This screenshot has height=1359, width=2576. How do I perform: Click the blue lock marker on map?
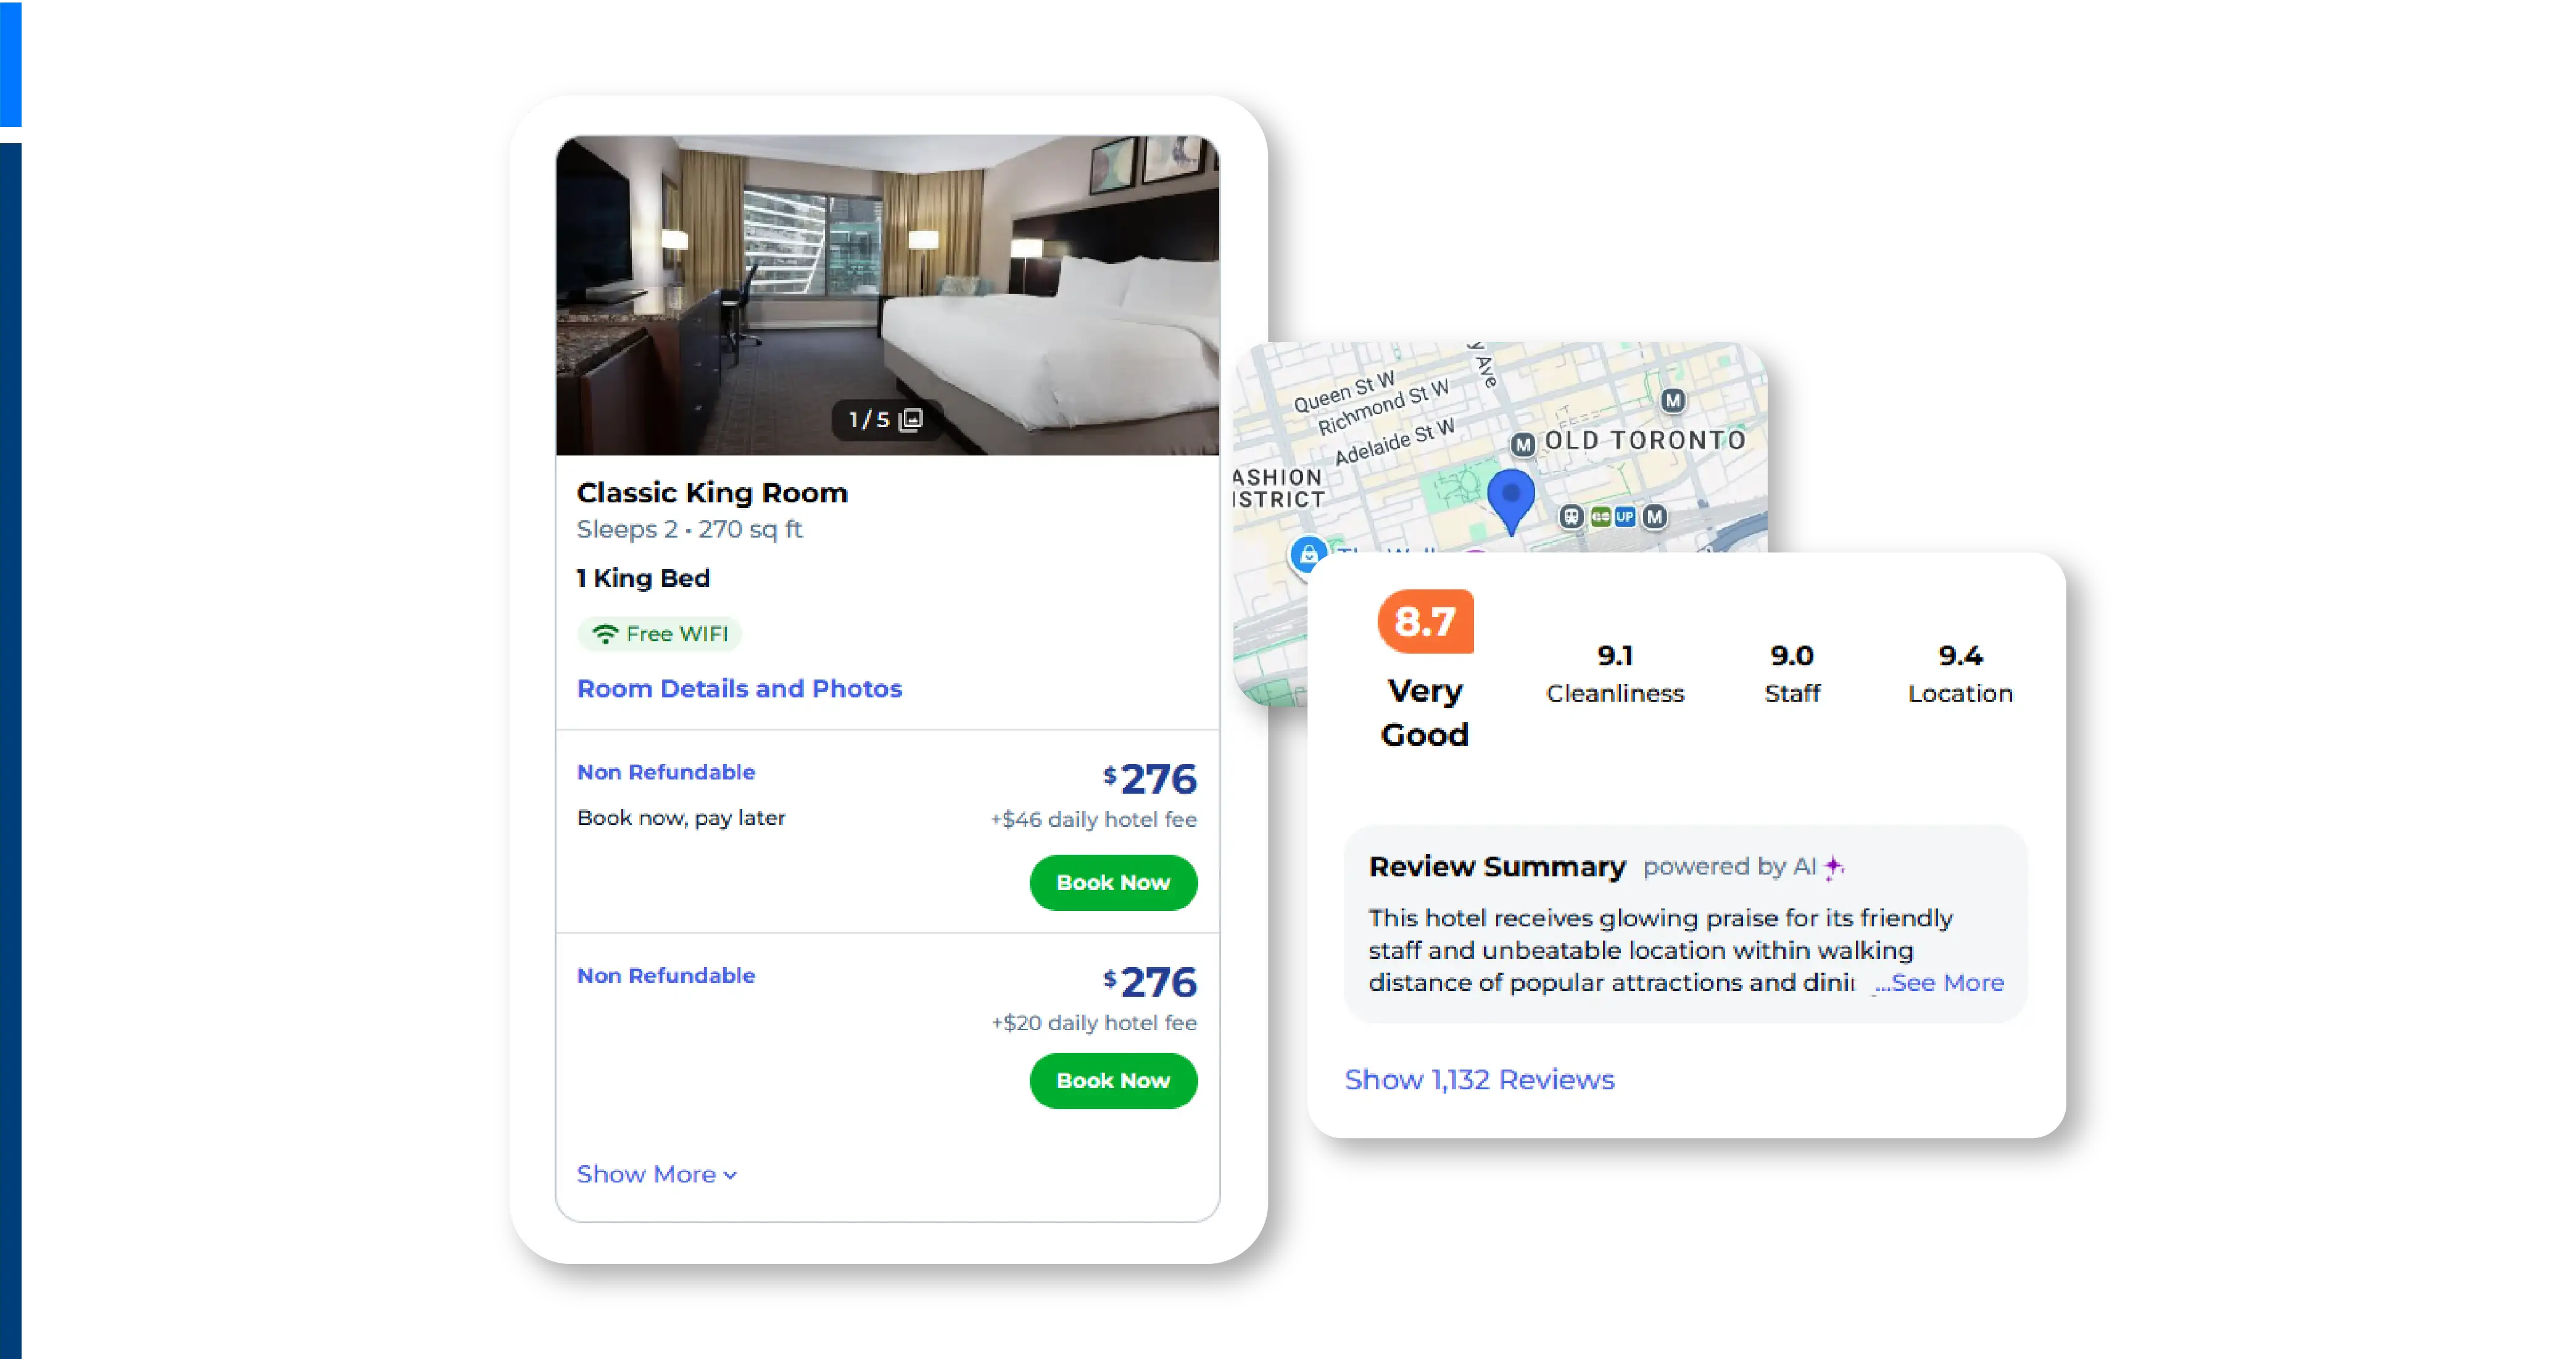click(1308, 554)
